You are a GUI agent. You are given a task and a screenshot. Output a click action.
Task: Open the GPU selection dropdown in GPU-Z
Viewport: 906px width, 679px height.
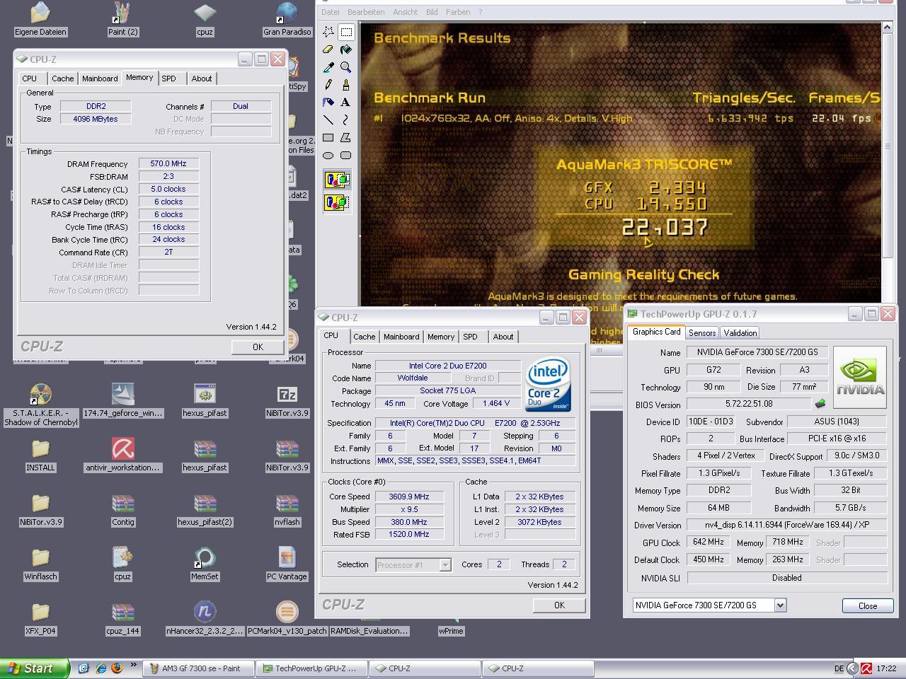tap(780, 605)
